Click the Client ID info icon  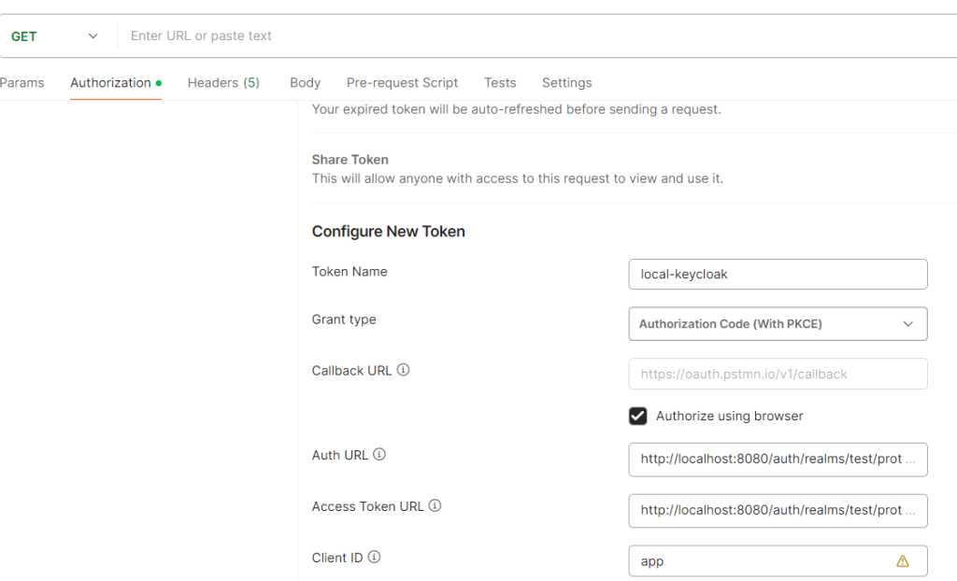pos(374,558)
